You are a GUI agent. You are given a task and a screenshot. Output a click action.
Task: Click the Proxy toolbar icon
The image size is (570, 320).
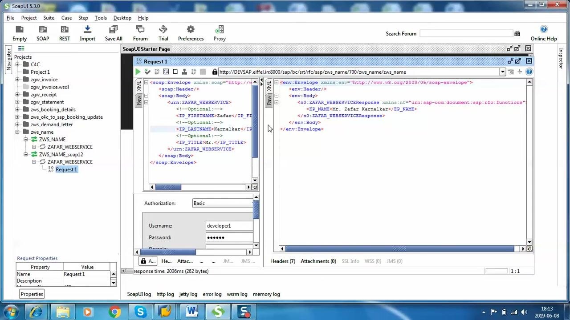tap(220, 33)
